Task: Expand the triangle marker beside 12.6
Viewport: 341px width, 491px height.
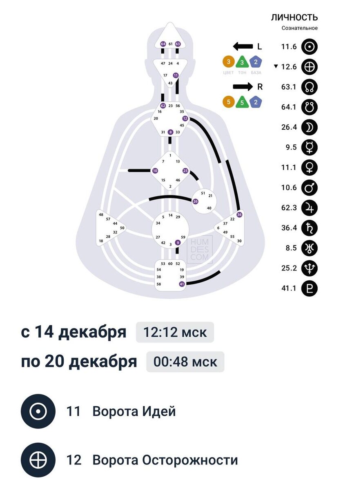Action: point(276,67)
